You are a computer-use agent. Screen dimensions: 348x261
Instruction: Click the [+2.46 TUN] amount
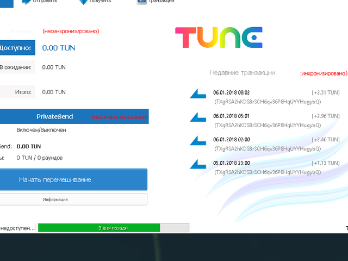326,140
